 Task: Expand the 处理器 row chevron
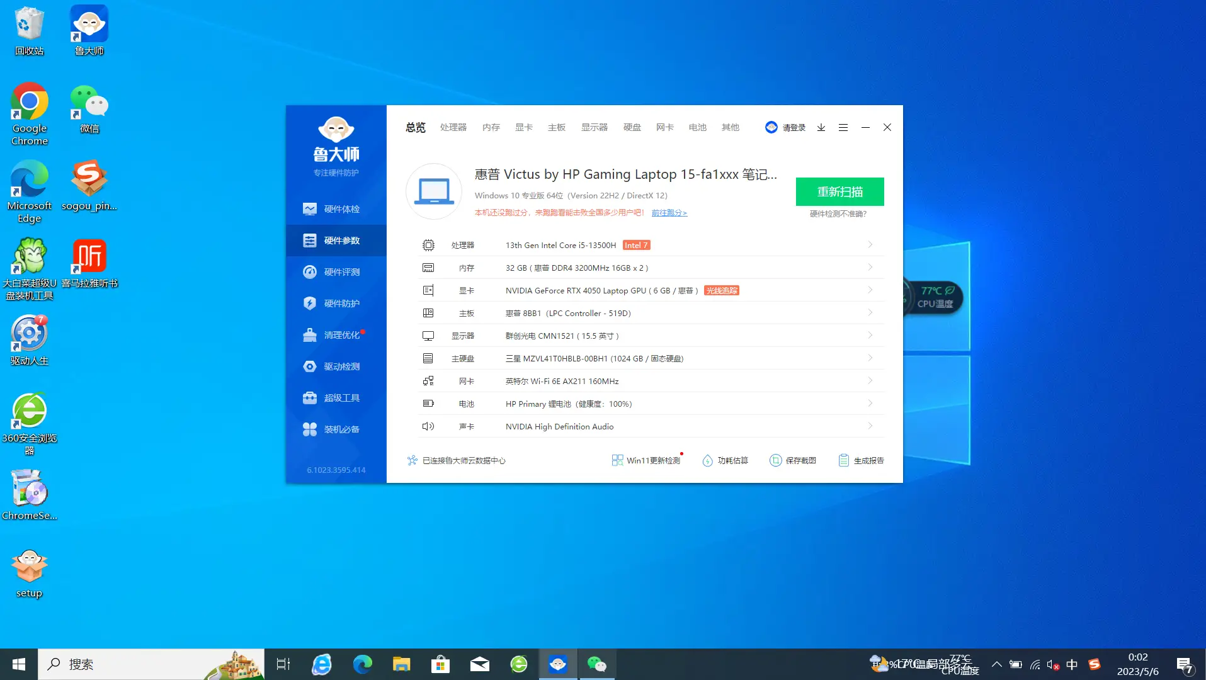(870, 244)
